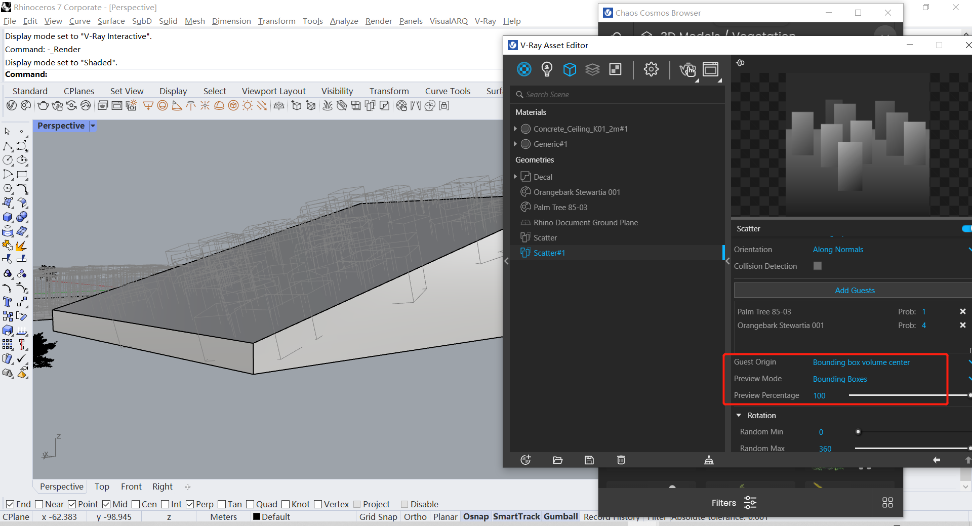The width and height of the screenshot is (972, 526).
Task: Toggle Point osnap checkbox
Action: coord(72,504)
